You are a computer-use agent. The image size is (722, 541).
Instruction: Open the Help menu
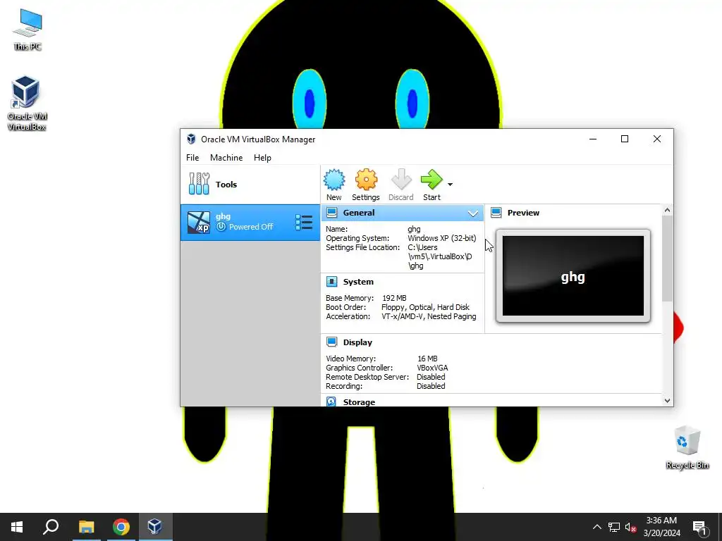[262, 157]
